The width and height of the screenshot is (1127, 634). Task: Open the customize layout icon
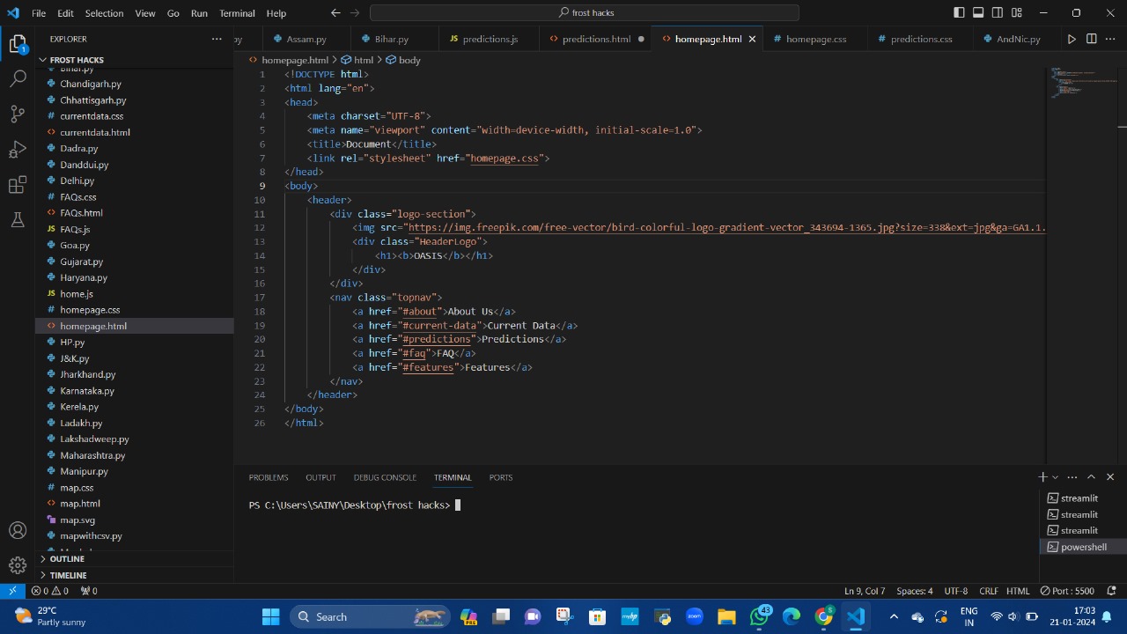click(x=1017, y=12)
